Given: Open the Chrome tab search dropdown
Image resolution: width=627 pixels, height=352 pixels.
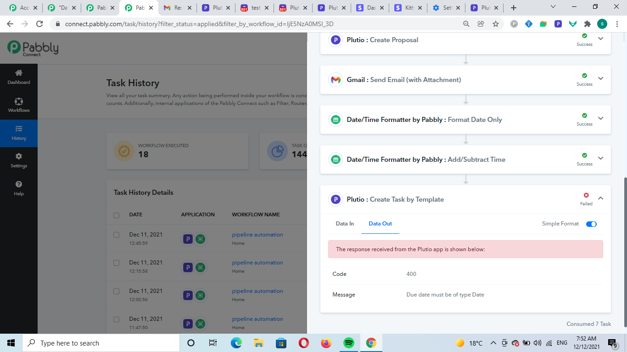Looking at the screenshot, I should click(553, 7).
